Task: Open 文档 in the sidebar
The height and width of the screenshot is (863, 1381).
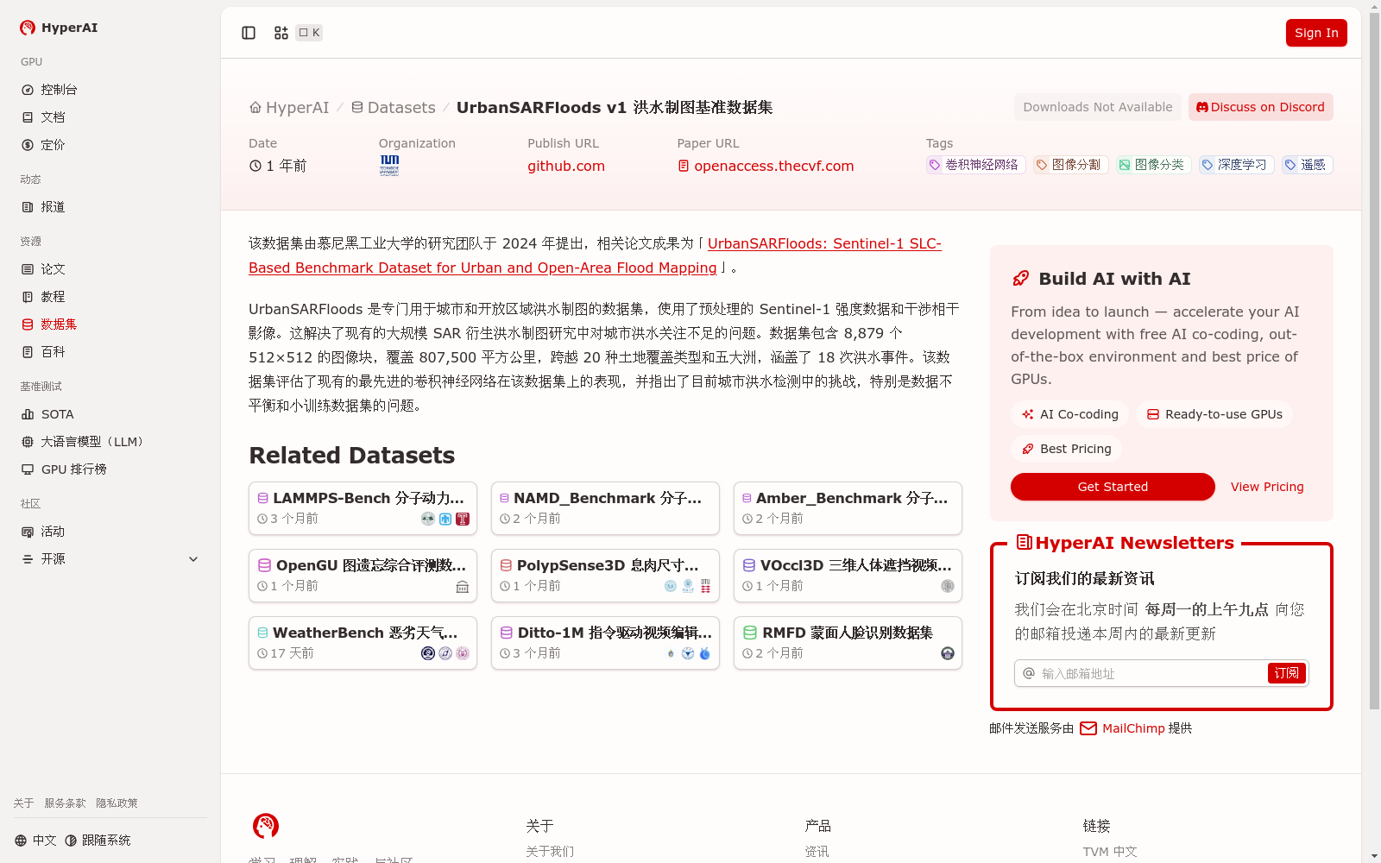Action: click(x=110, y=117)
